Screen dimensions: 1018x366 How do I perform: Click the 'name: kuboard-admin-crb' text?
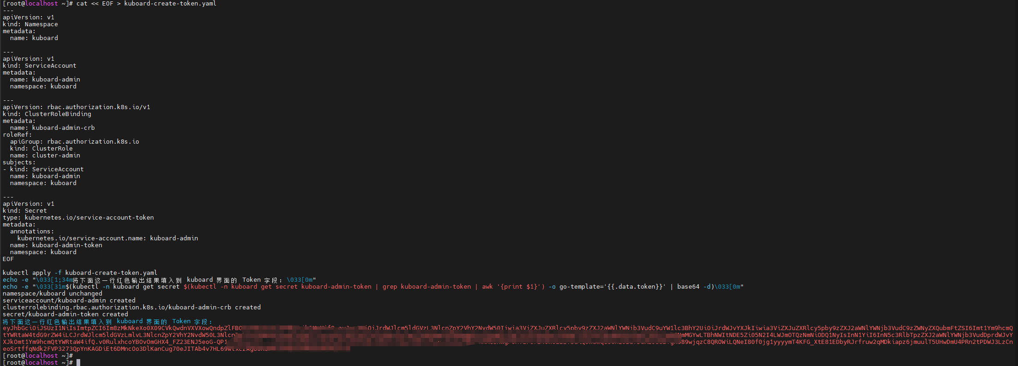pyautogui.click(x=52, y=128)
